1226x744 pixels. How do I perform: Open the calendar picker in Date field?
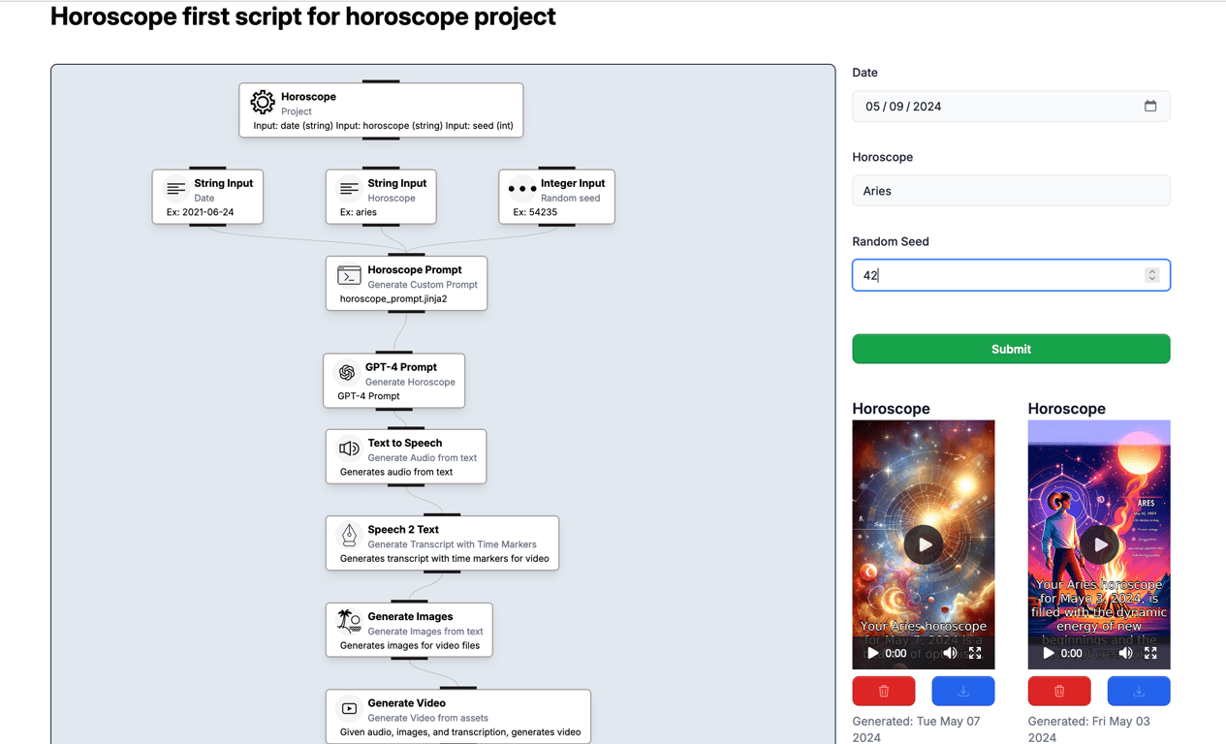pyautogui.click(x=1150, y=106)
